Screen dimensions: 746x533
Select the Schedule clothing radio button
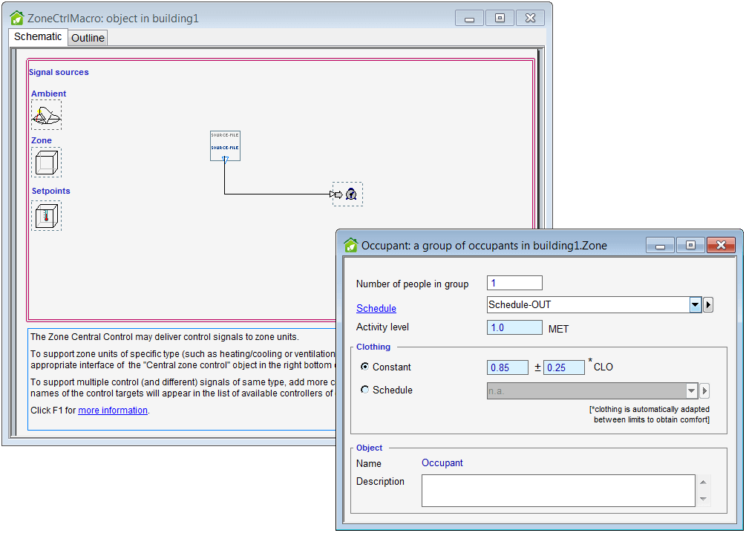(364, 390)
